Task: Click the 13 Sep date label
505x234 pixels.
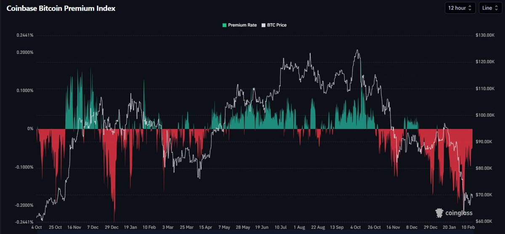Action: [x=337, y=227]
